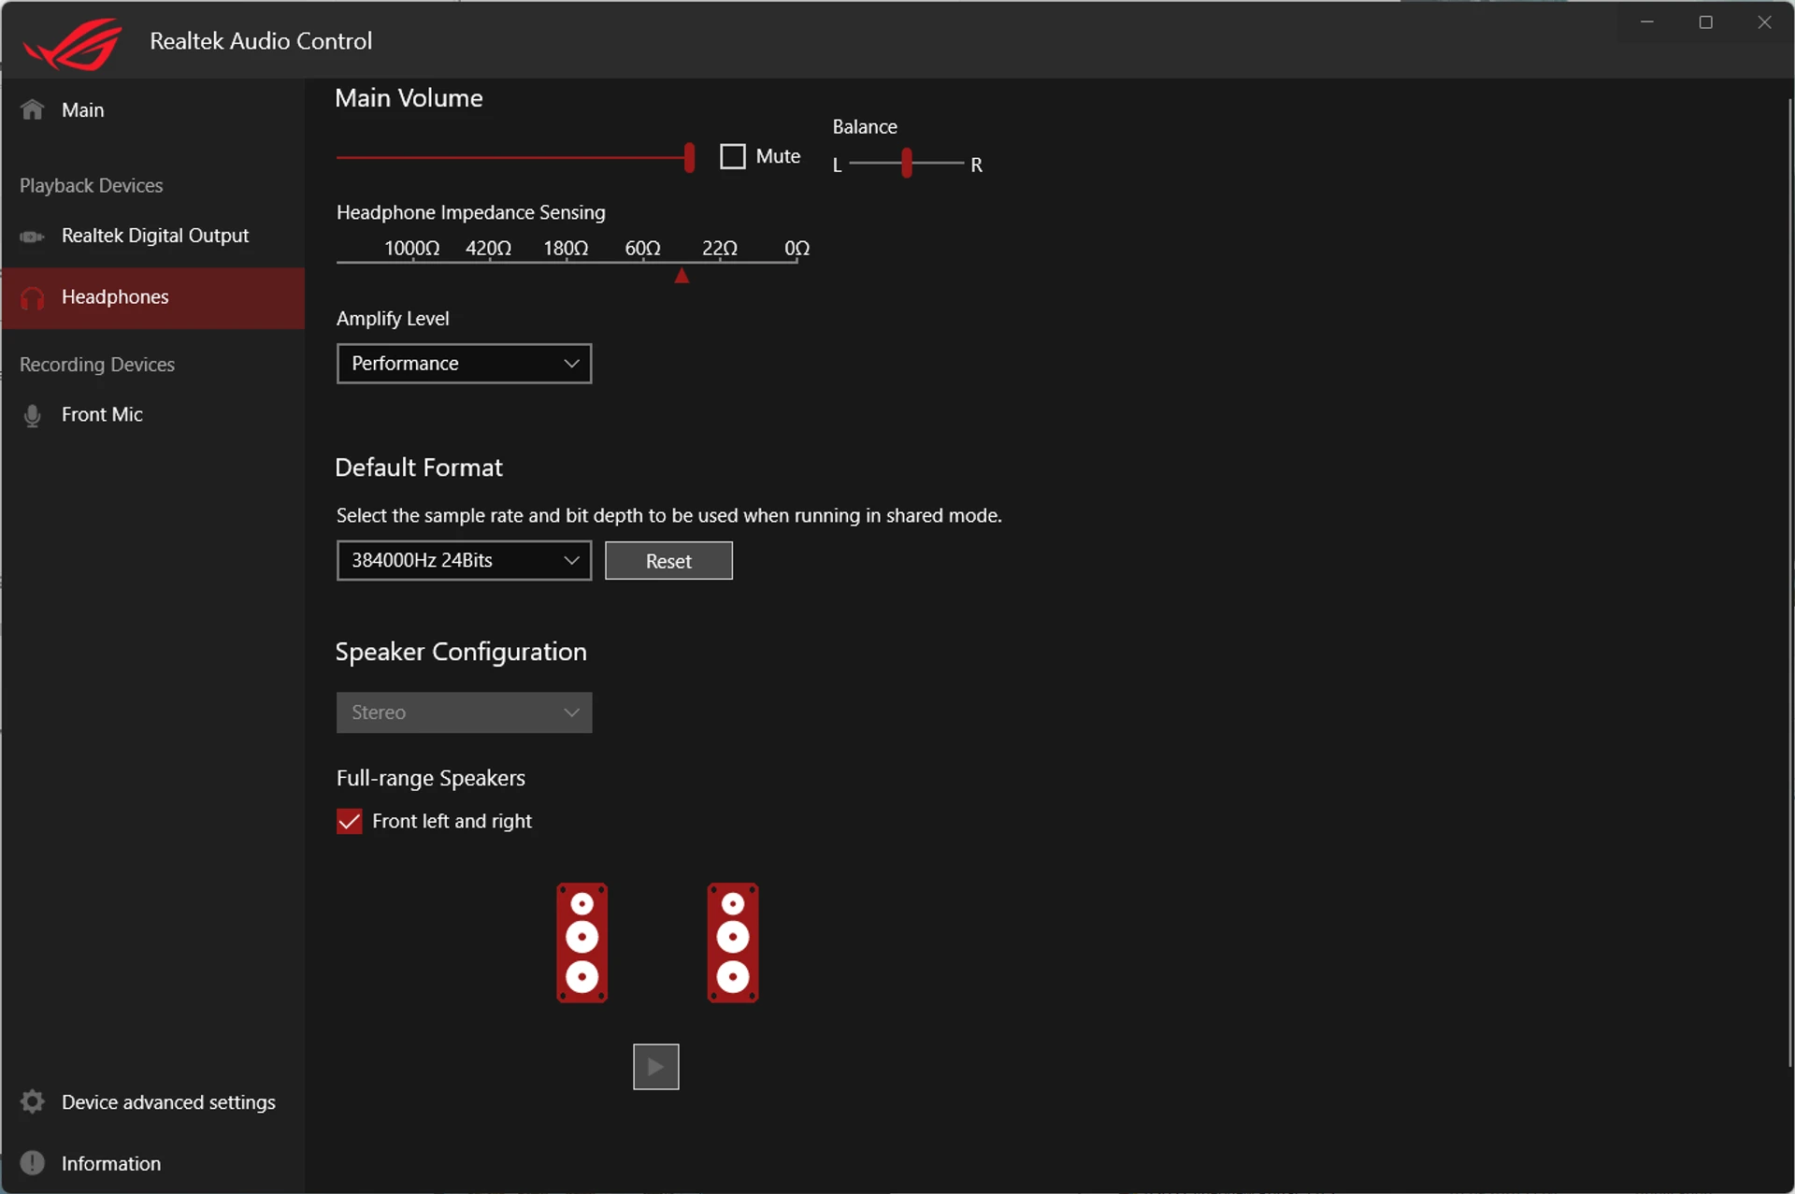Minimize the Realtek Audio Control window

point(1647,22)
